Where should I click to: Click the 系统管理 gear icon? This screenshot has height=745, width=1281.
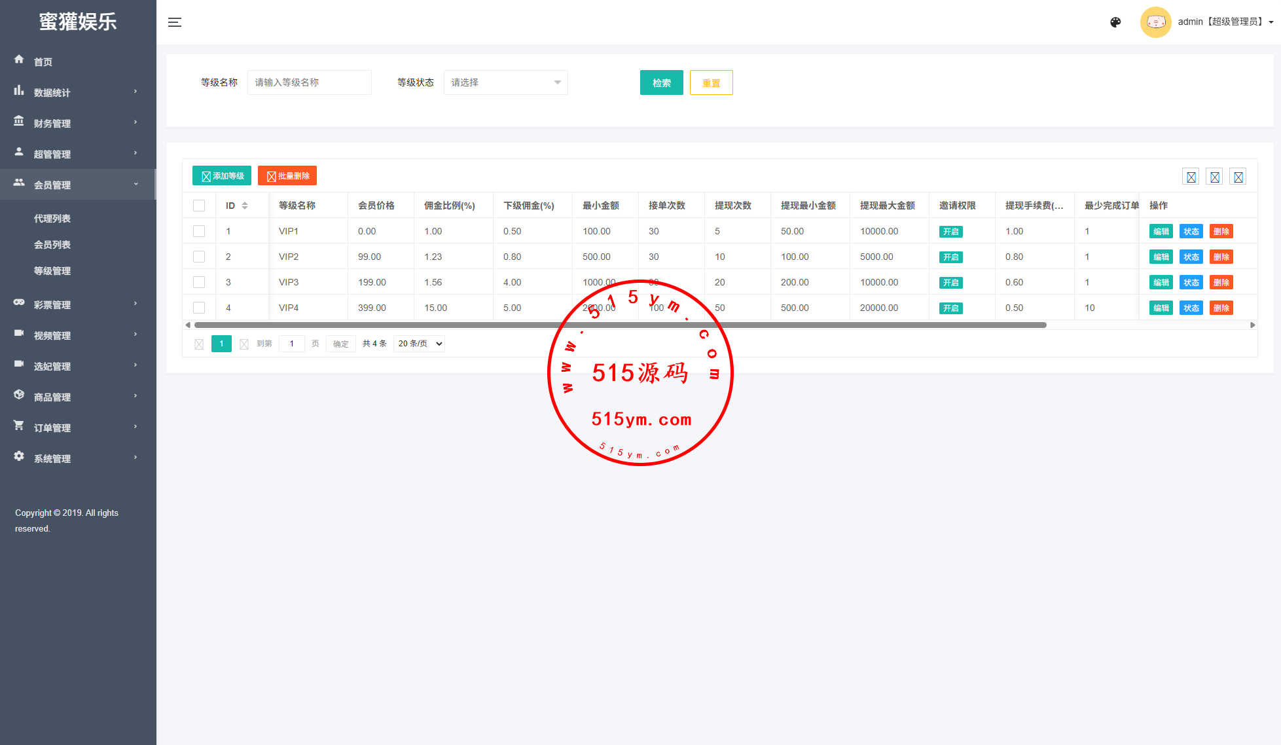[19, 456]
